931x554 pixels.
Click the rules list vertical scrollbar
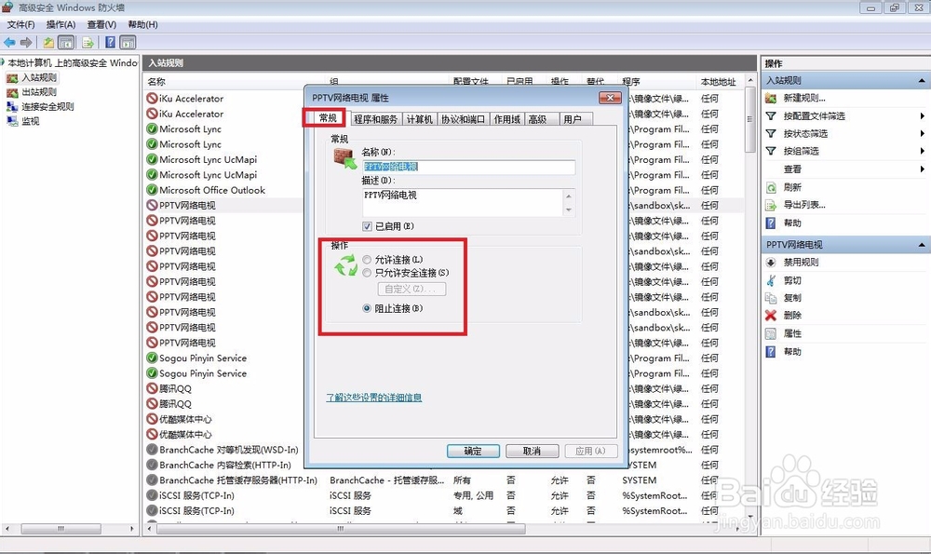[x=750, y=120]
